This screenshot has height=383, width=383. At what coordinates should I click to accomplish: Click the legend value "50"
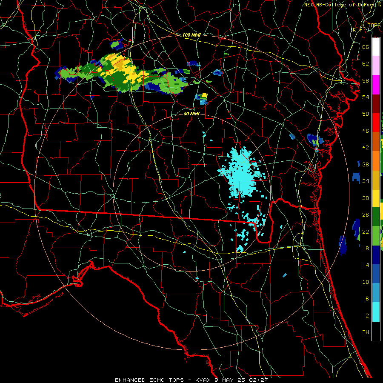366,114
